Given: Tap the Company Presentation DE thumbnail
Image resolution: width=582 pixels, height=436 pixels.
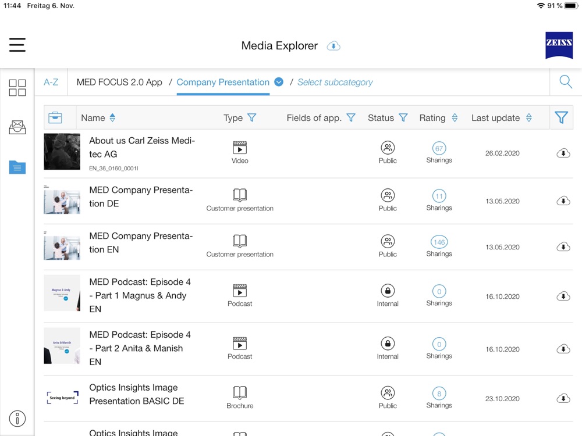Looking at the screenshot, I should [x=62, y=199].
